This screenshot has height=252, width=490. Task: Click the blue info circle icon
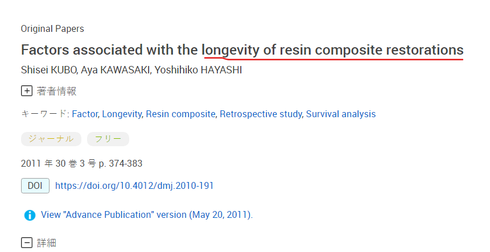[x=30, y=216]
